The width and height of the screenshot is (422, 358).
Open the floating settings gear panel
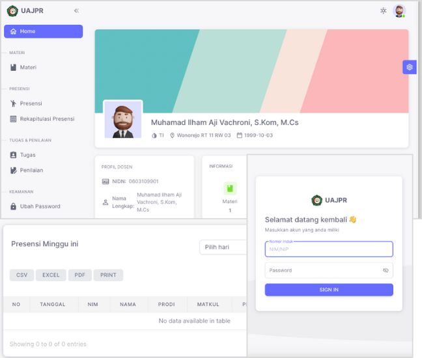[409, 67]
